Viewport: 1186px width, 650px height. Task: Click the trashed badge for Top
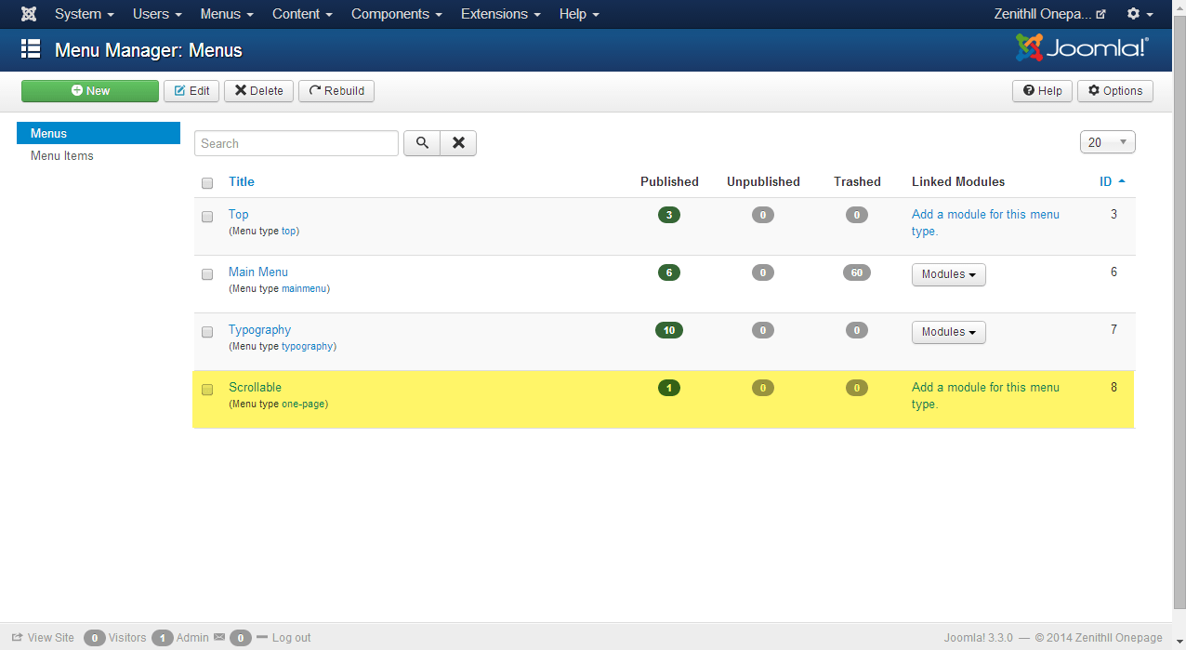857,215
